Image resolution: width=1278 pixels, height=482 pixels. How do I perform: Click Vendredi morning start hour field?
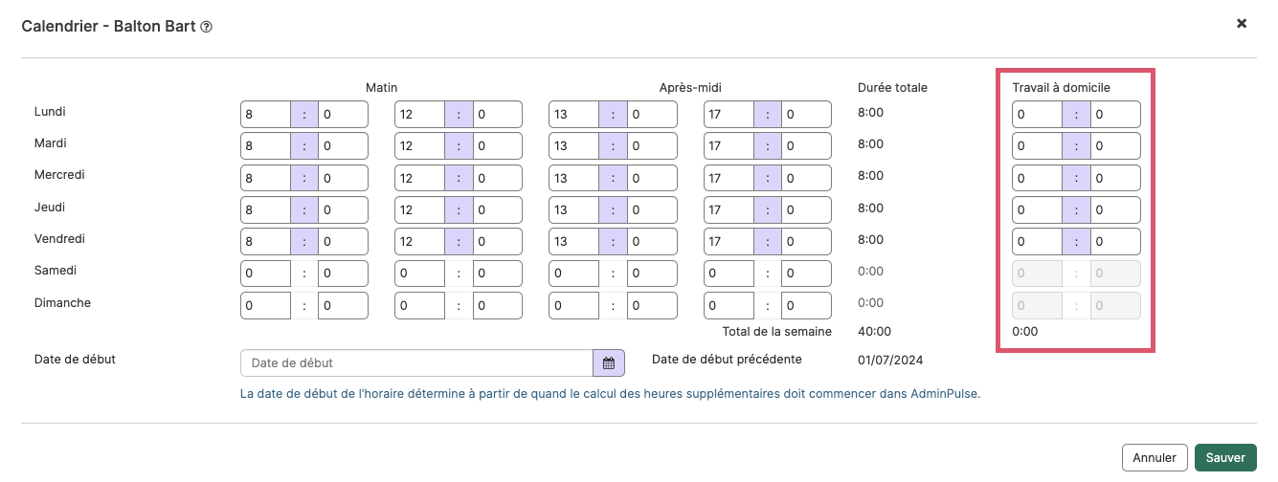coord(265,241)
